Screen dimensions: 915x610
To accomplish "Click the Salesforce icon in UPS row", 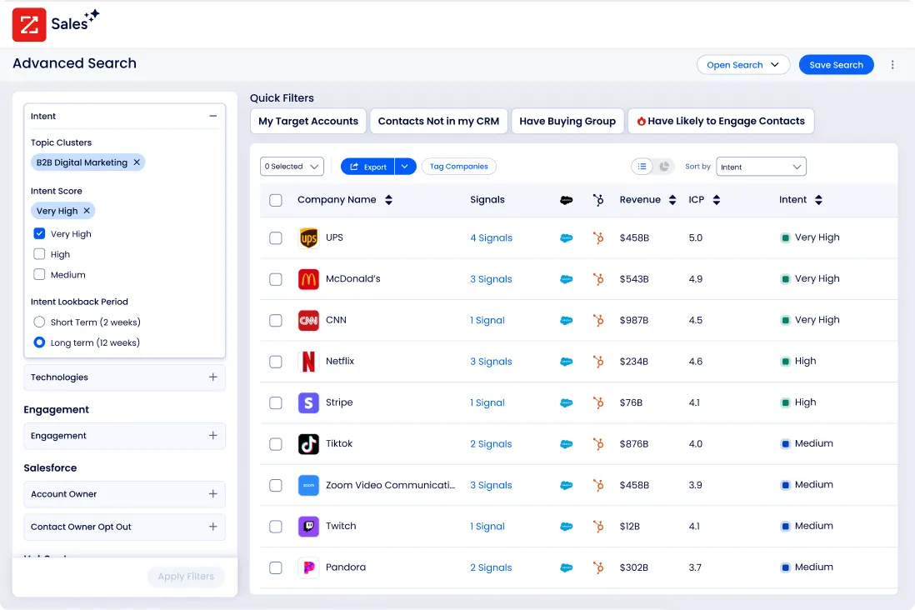I will [566, 238].
